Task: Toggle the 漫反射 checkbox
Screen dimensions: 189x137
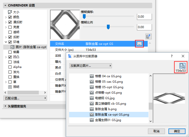Action: point(10,22)
